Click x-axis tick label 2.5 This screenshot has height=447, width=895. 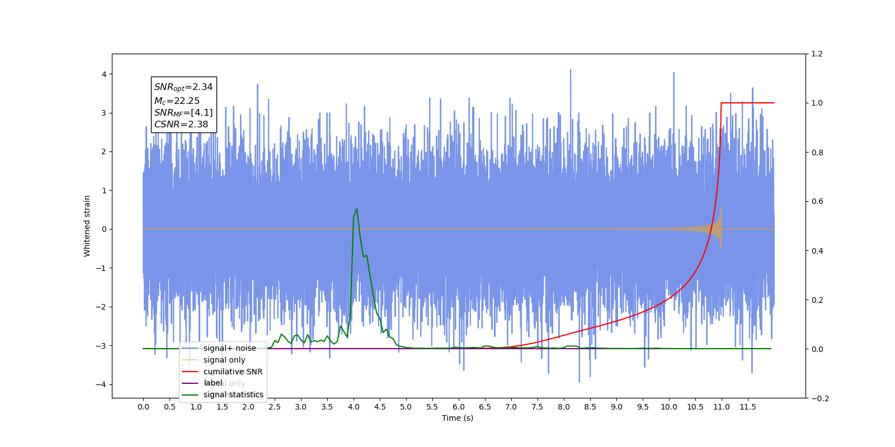tap(275, 407)
